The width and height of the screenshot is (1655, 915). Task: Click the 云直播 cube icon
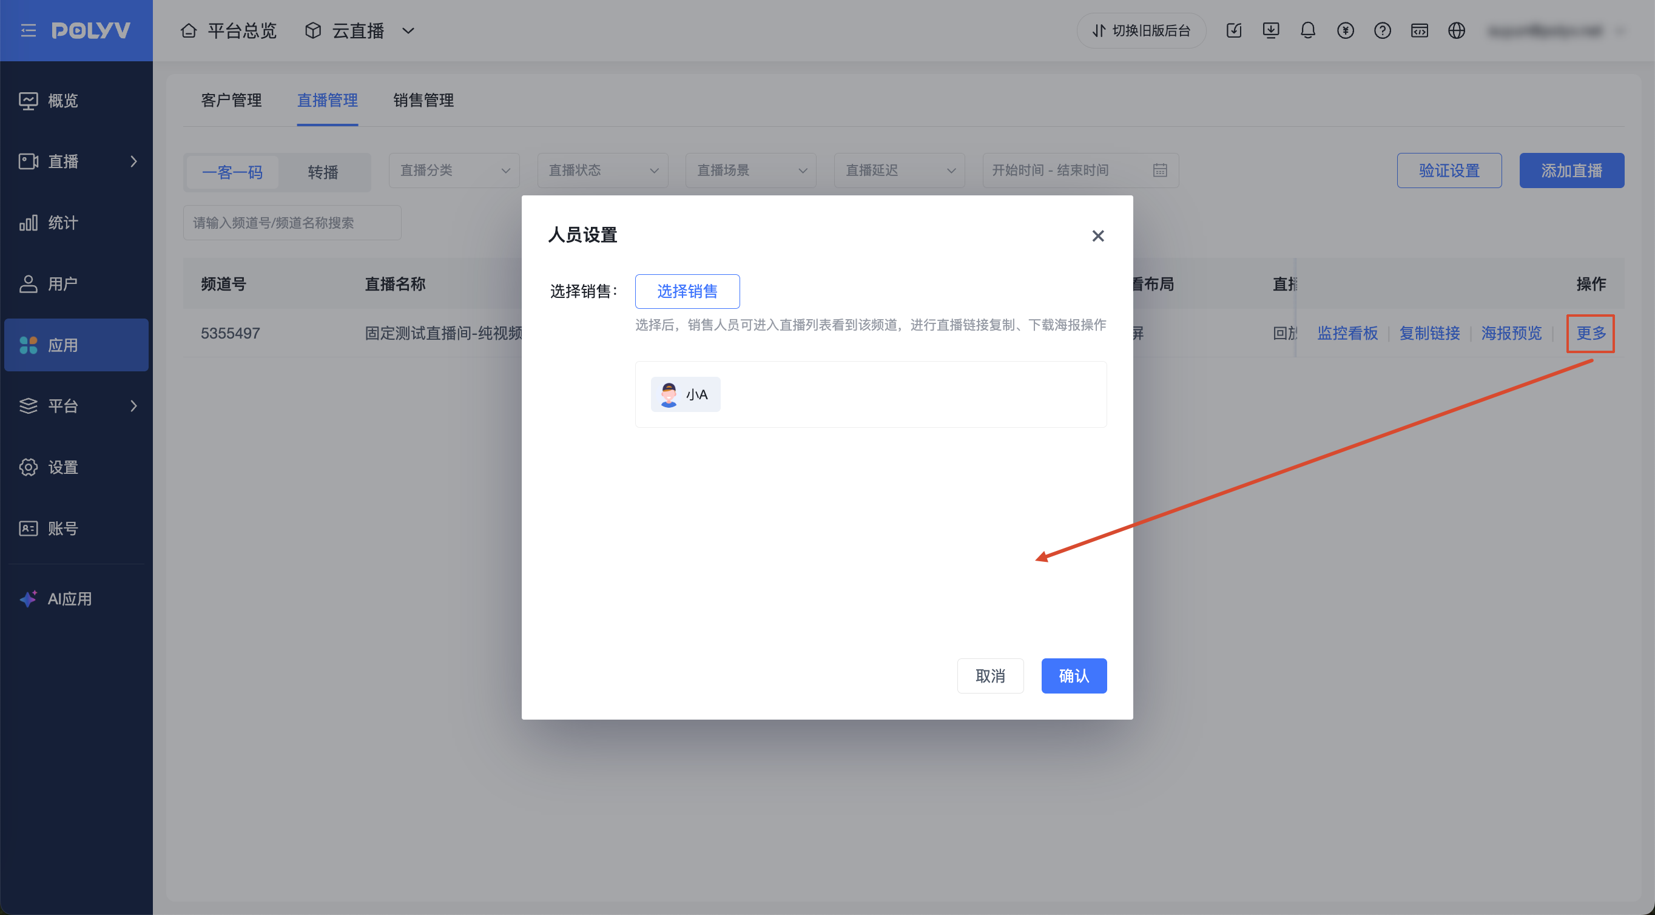tap(313, 30)
